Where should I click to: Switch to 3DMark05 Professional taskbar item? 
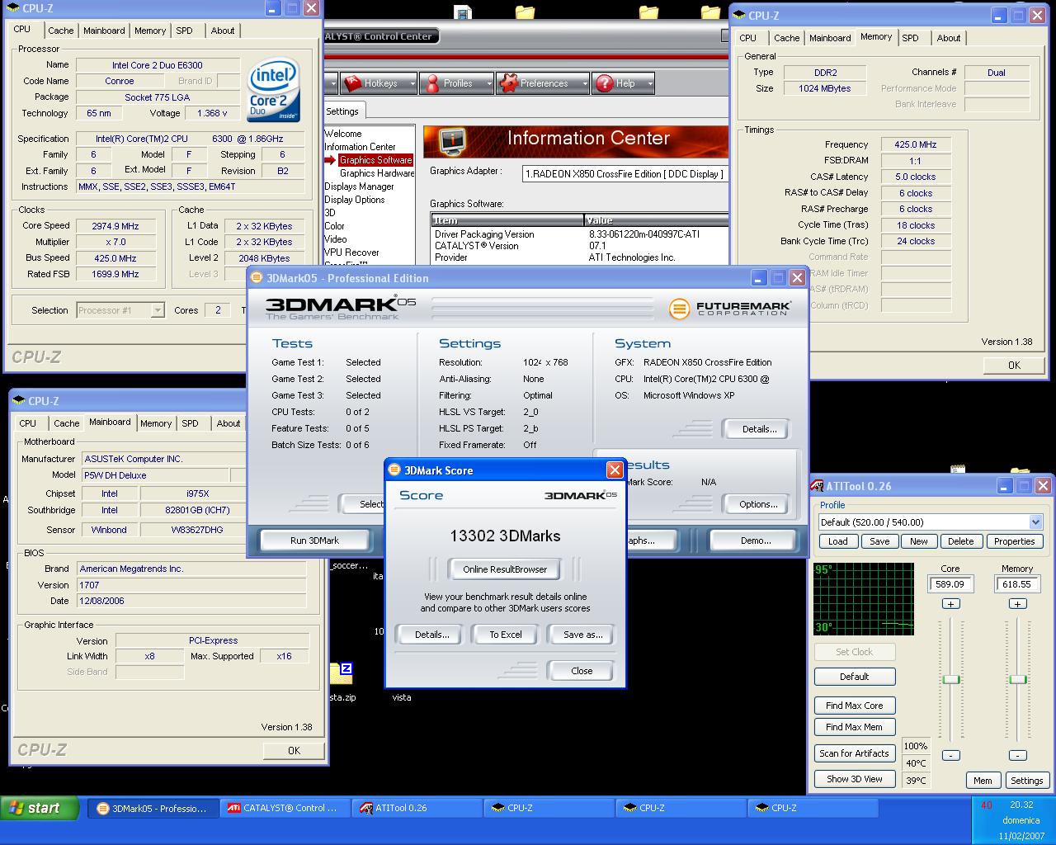(153, 808)
